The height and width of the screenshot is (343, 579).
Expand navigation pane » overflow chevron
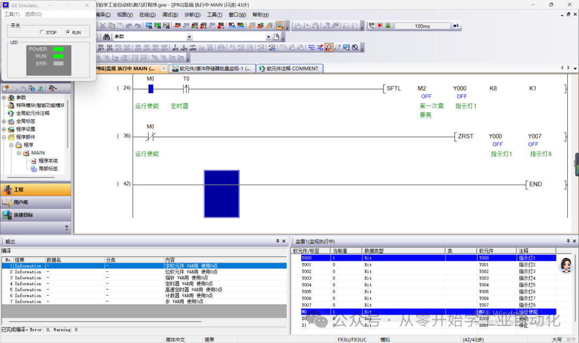click(x=66, y=227)
